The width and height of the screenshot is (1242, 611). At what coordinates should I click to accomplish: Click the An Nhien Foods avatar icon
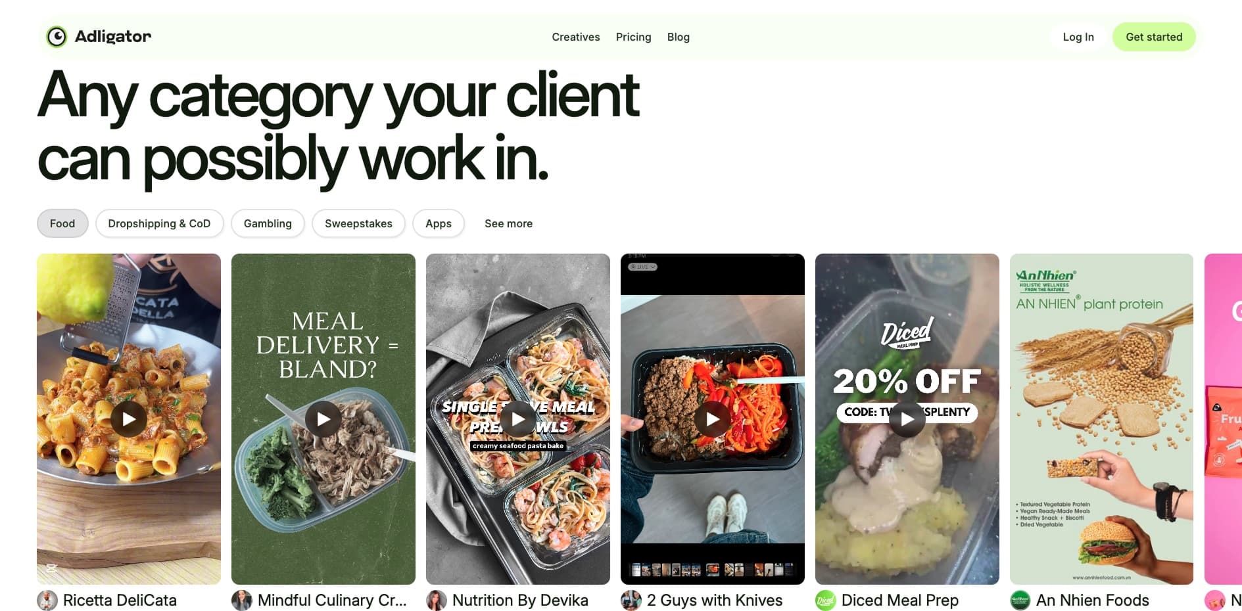(1020, 600)
